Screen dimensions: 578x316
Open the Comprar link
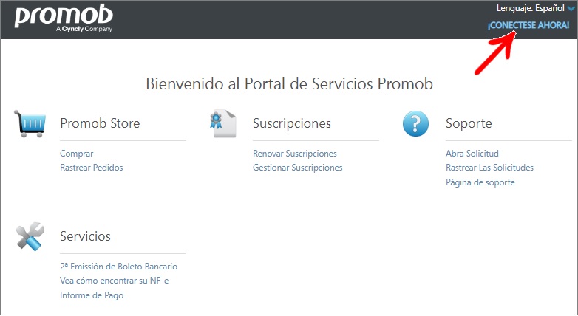(x=77, y=154)
